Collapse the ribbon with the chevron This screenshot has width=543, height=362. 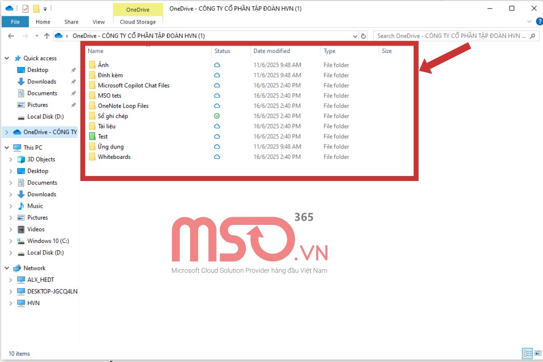click(x=529, y=21)
